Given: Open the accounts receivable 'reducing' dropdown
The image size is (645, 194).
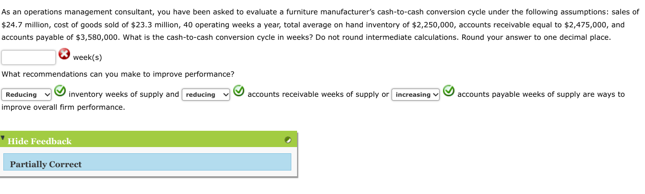Looking at the screenshot, I should (x=206, y=94).
